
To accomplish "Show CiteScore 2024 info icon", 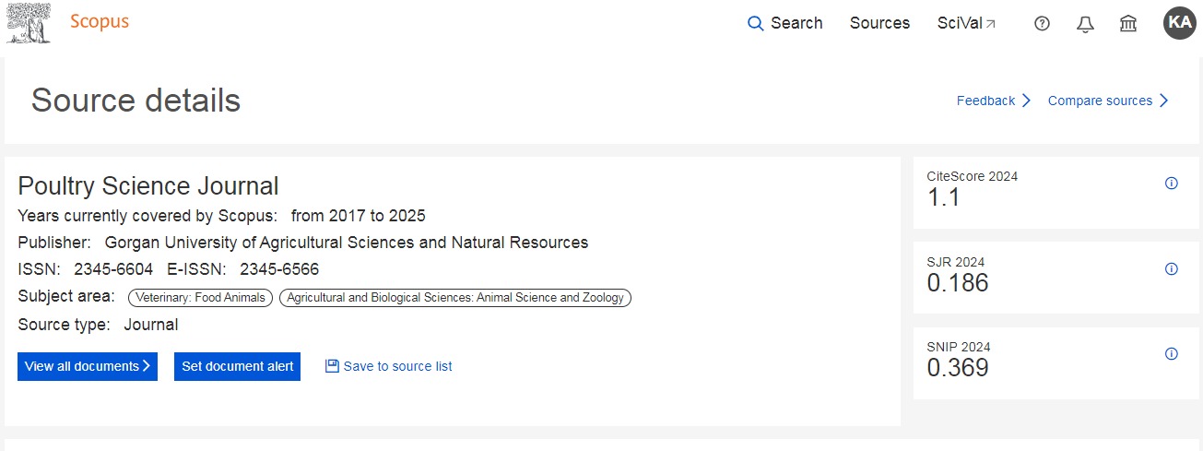I will pyautogui.click(x=1172, y=184).
